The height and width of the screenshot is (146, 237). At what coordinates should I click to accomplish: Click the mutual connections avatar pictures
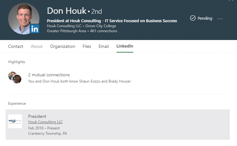[x=15, y=78]
